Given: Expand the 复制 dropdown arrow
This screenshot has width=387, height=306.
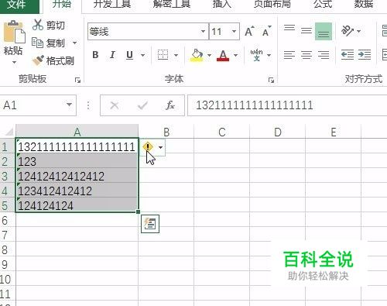Looking at the screenshot, I should tap(74, 43).
